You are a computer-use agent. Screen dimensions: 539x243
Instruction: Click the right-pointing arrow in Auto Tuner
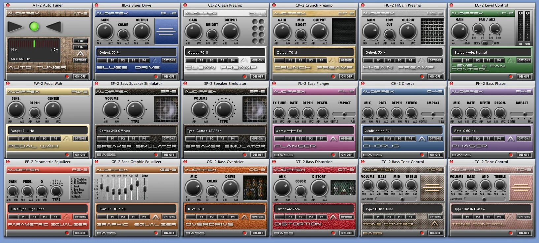click(15, 27)
